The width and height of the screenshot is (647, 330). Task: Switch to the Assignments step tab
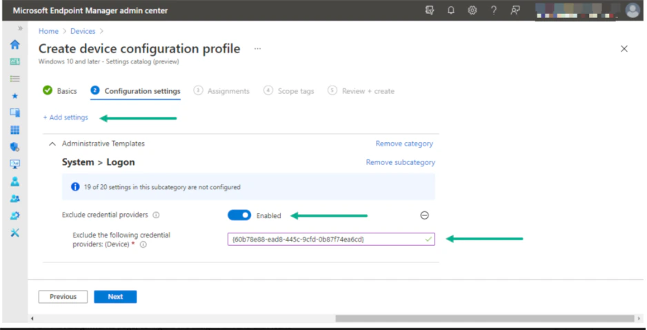[x=221, y=91]
